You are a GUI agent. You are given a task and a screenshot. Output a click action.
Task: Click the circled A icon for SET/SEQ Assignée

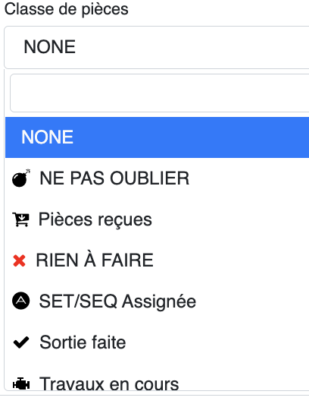point(21,301)
